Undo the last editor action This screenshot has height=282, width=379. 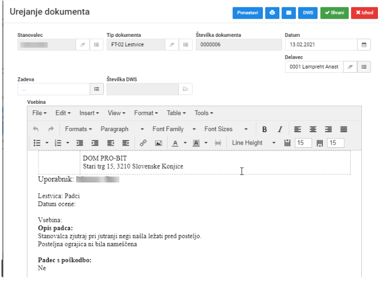click(x=36, y=129)
